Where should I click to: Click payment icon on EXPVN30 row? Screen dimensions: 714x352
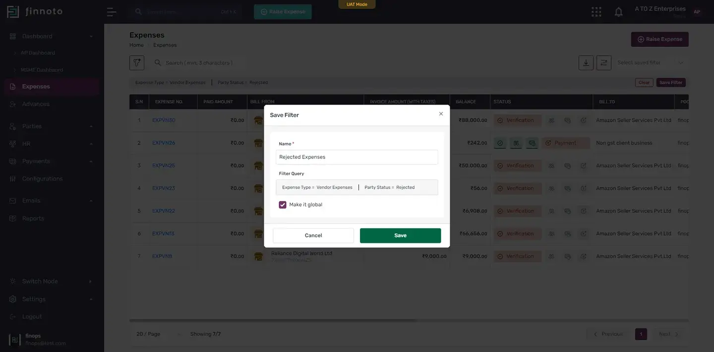584,120
